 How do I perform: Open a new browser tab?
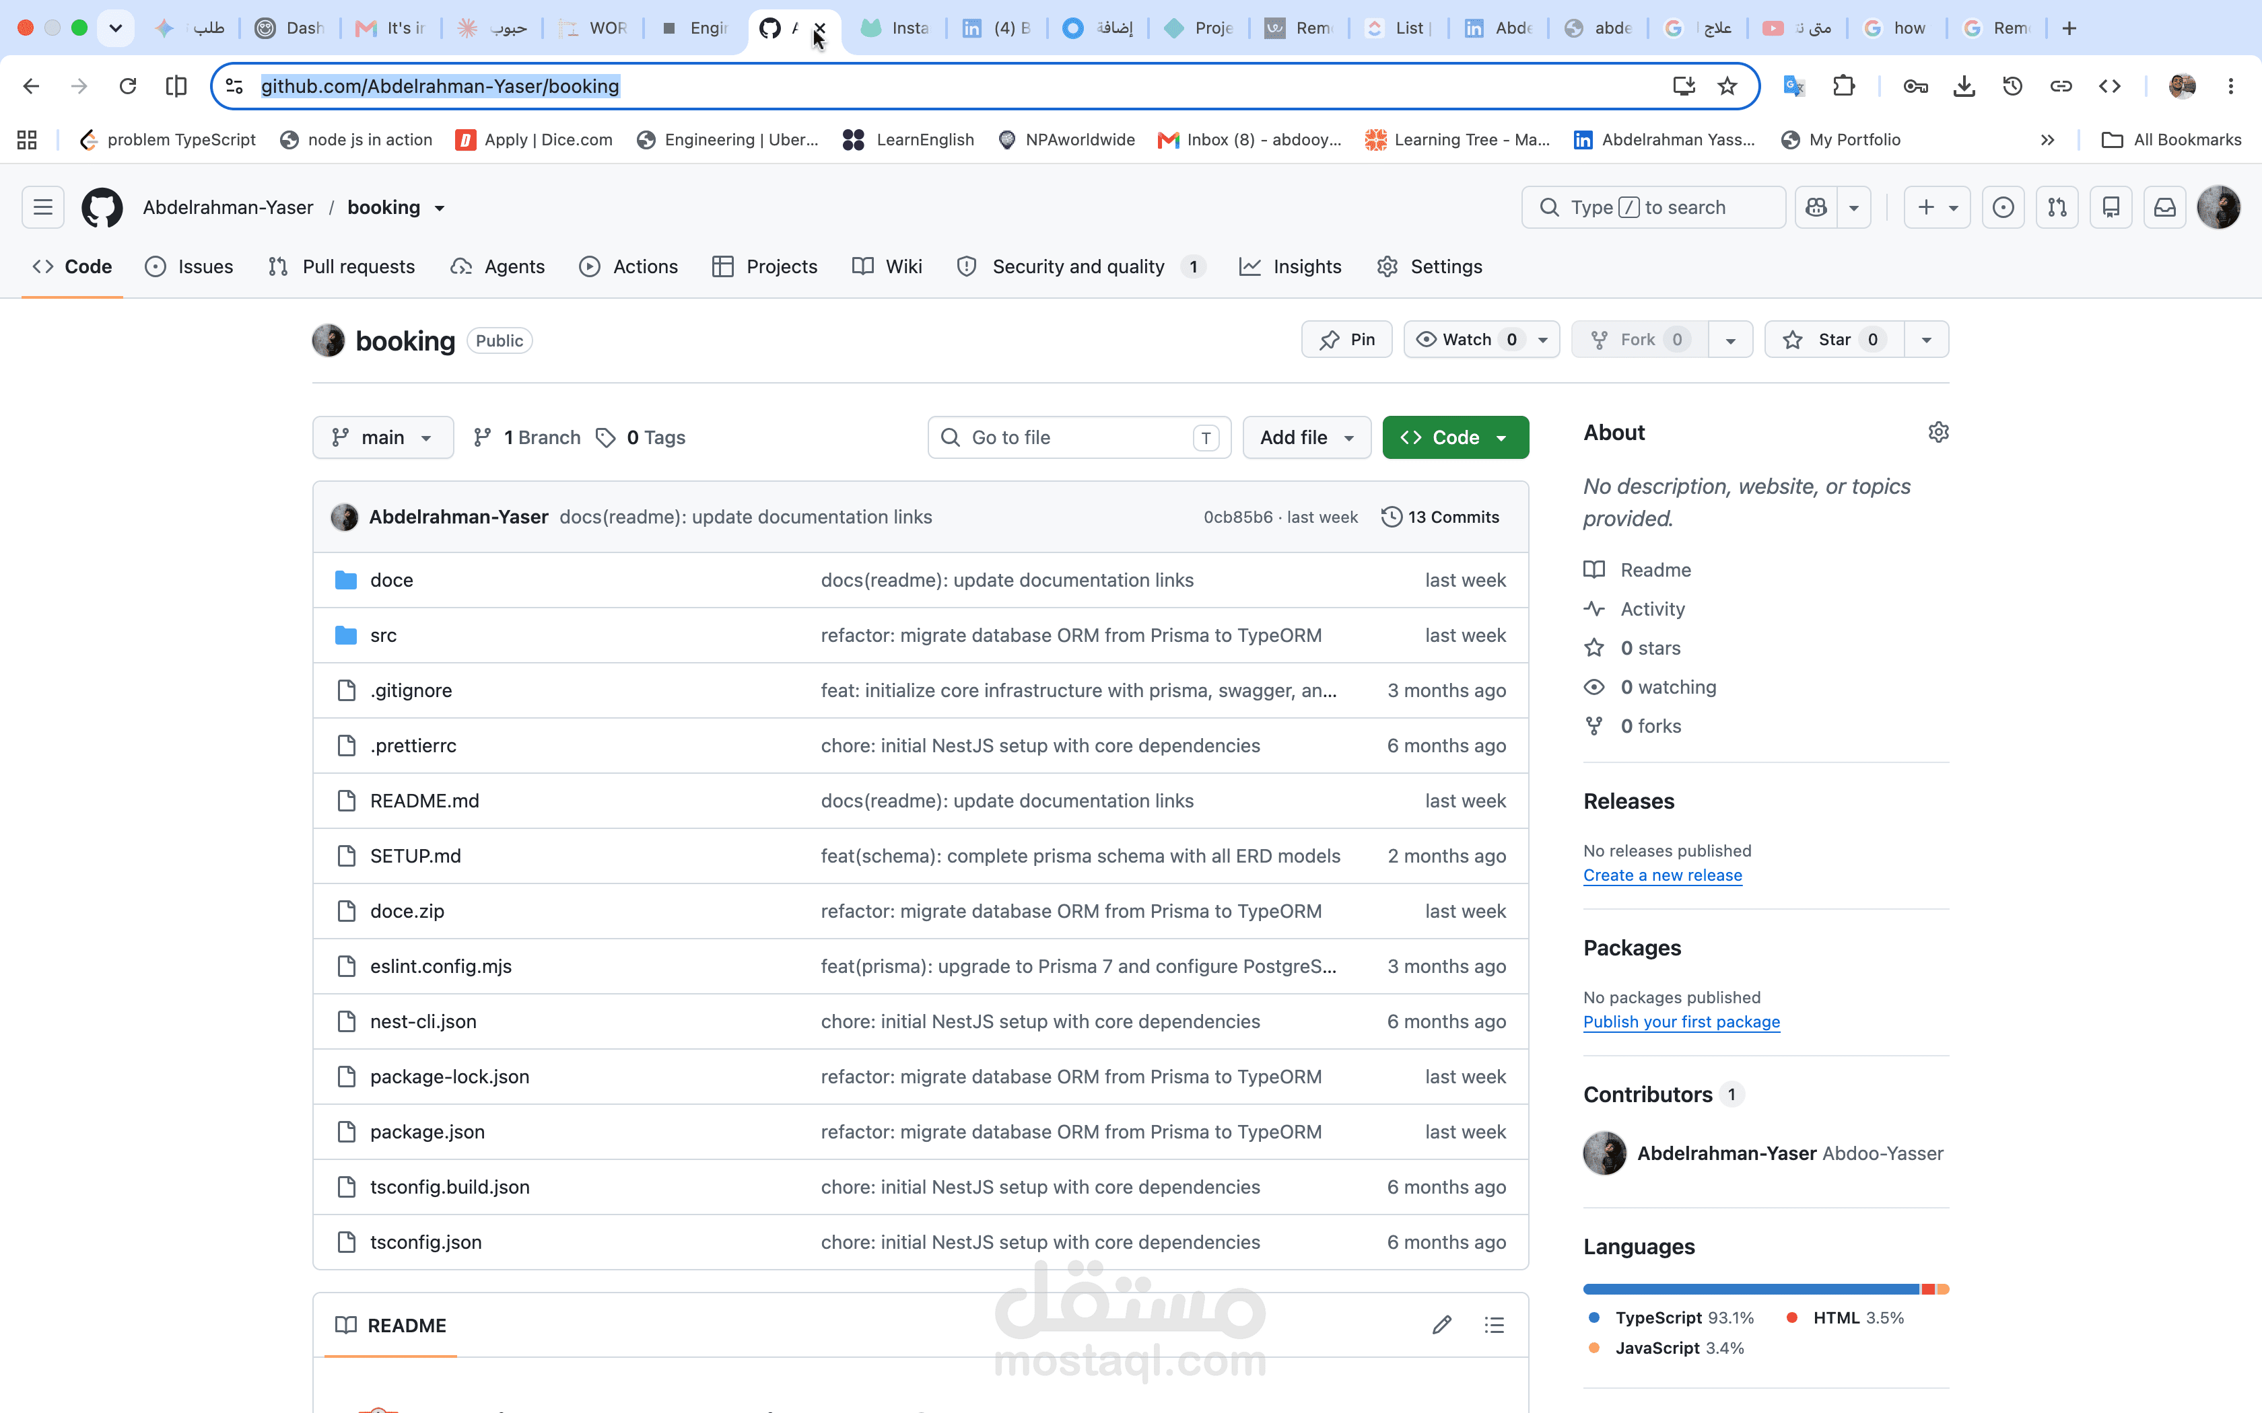click(2069, 28)
